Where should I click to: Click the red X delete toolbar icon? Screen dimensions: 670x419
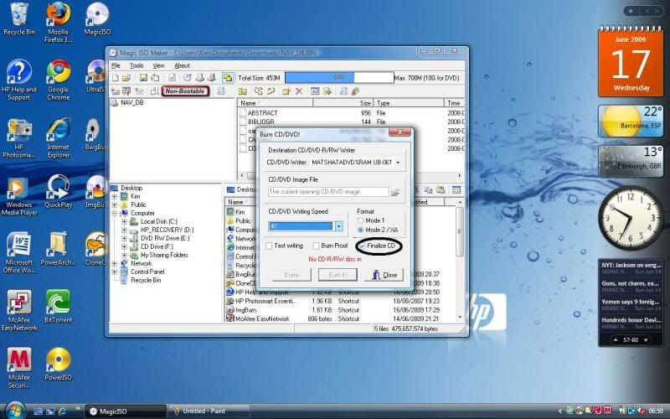point(299,91)
